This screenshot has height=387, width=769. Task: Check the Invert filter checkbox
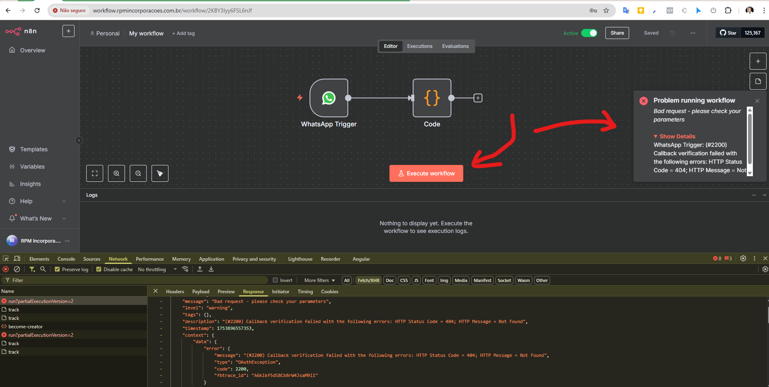tap(275, 280)
